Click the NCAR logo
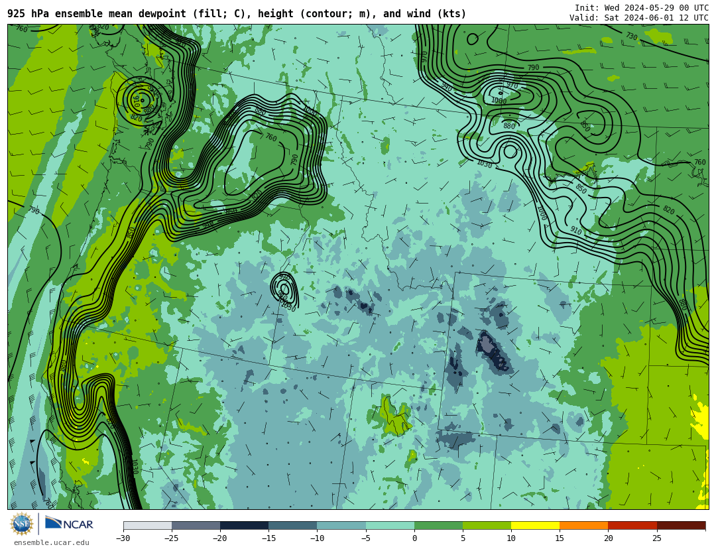The height and width of the screenshot is (551, 716). tap(70, 524)
